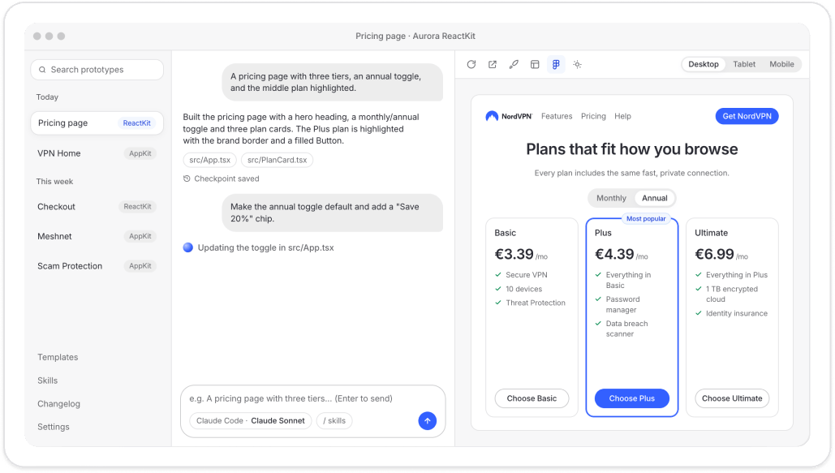835x473 pixels.
Task: Click the Search prototypes field
Action: (x=97, y=70)
